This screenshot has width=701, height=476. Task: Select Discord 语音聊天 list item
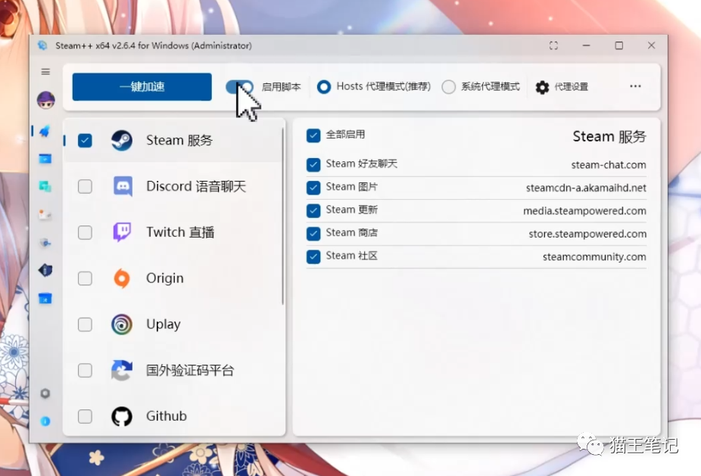point(173,186)
